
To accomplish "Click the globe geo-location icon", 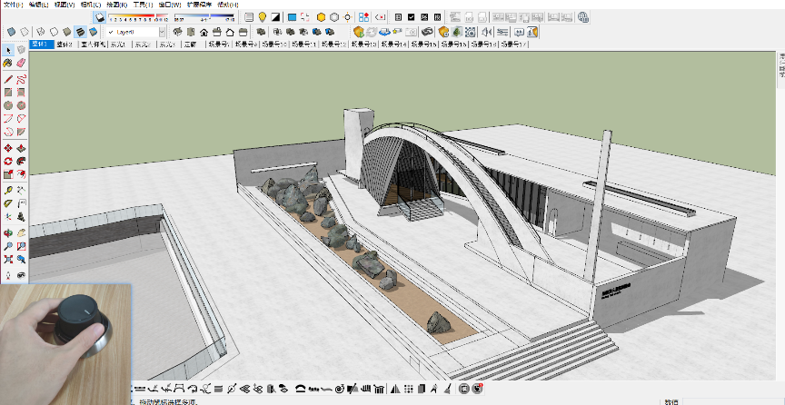I will [582, 17].
